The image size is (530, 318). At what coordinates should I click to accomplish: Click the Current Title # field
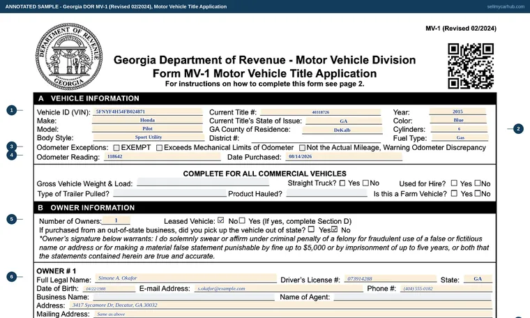(x=320, y=112)
